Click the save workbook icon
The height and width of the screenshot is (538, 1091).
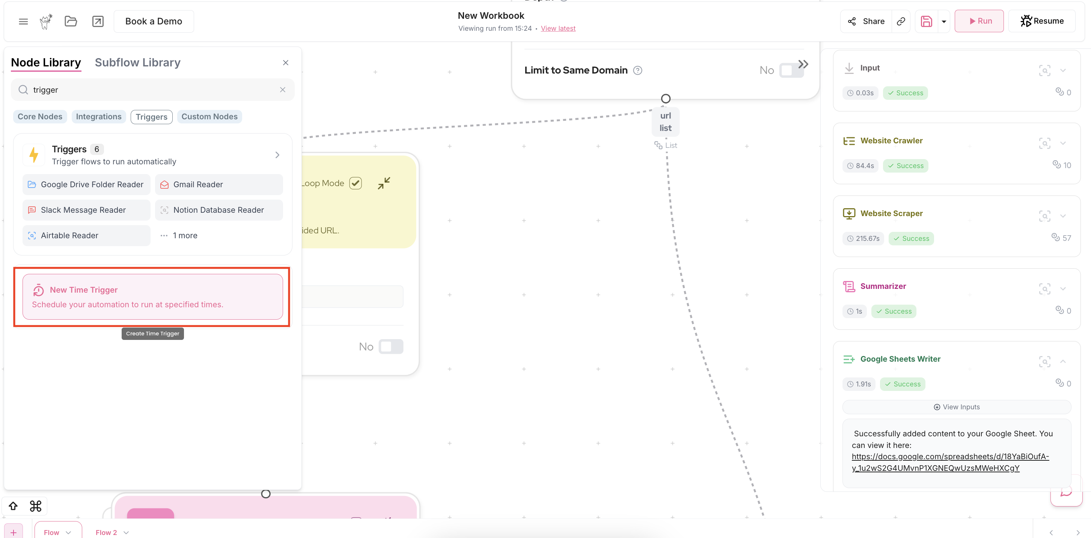tap(926, 21)
